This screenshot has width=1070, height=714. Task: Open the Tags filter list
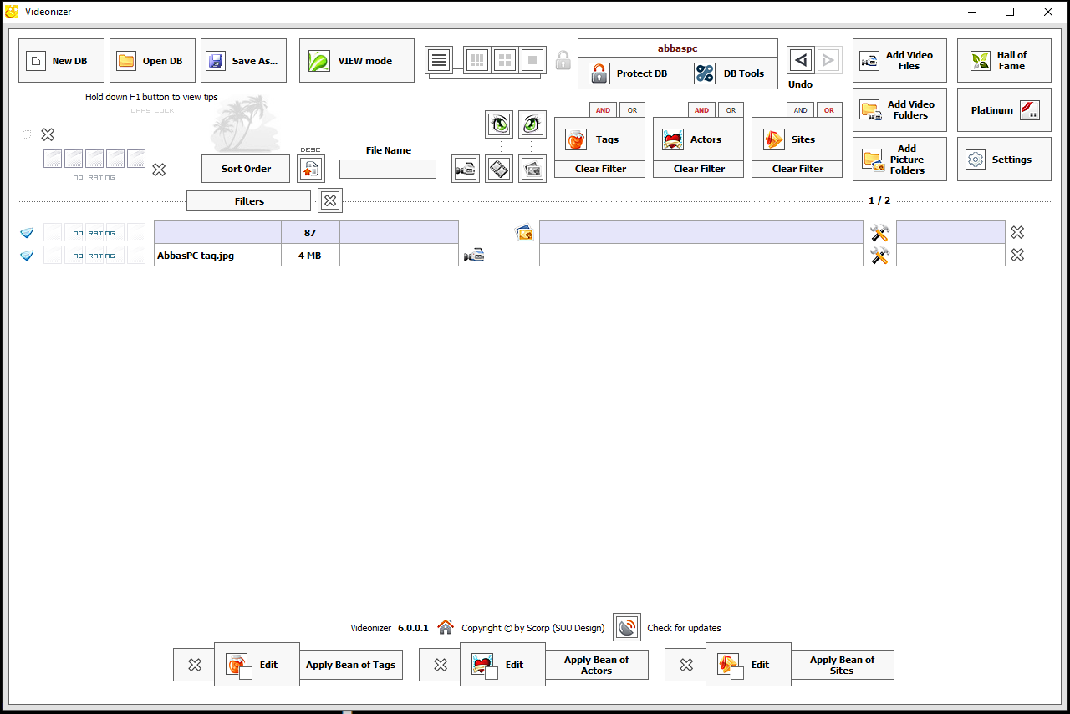[x=600, y=139]
